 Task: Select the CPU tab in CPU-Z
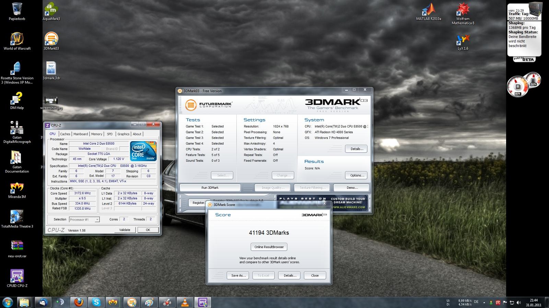52,134
